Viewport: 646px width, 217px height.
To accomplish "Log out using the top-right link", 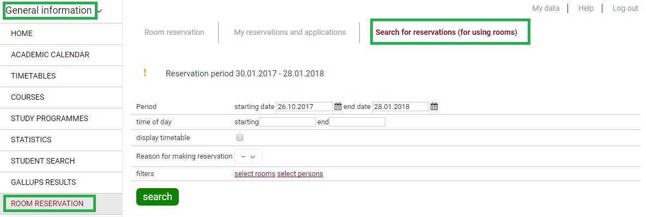I will [625, 8].
